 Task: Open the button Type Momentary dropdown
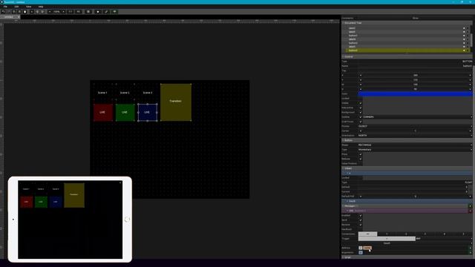coord(415,150)
